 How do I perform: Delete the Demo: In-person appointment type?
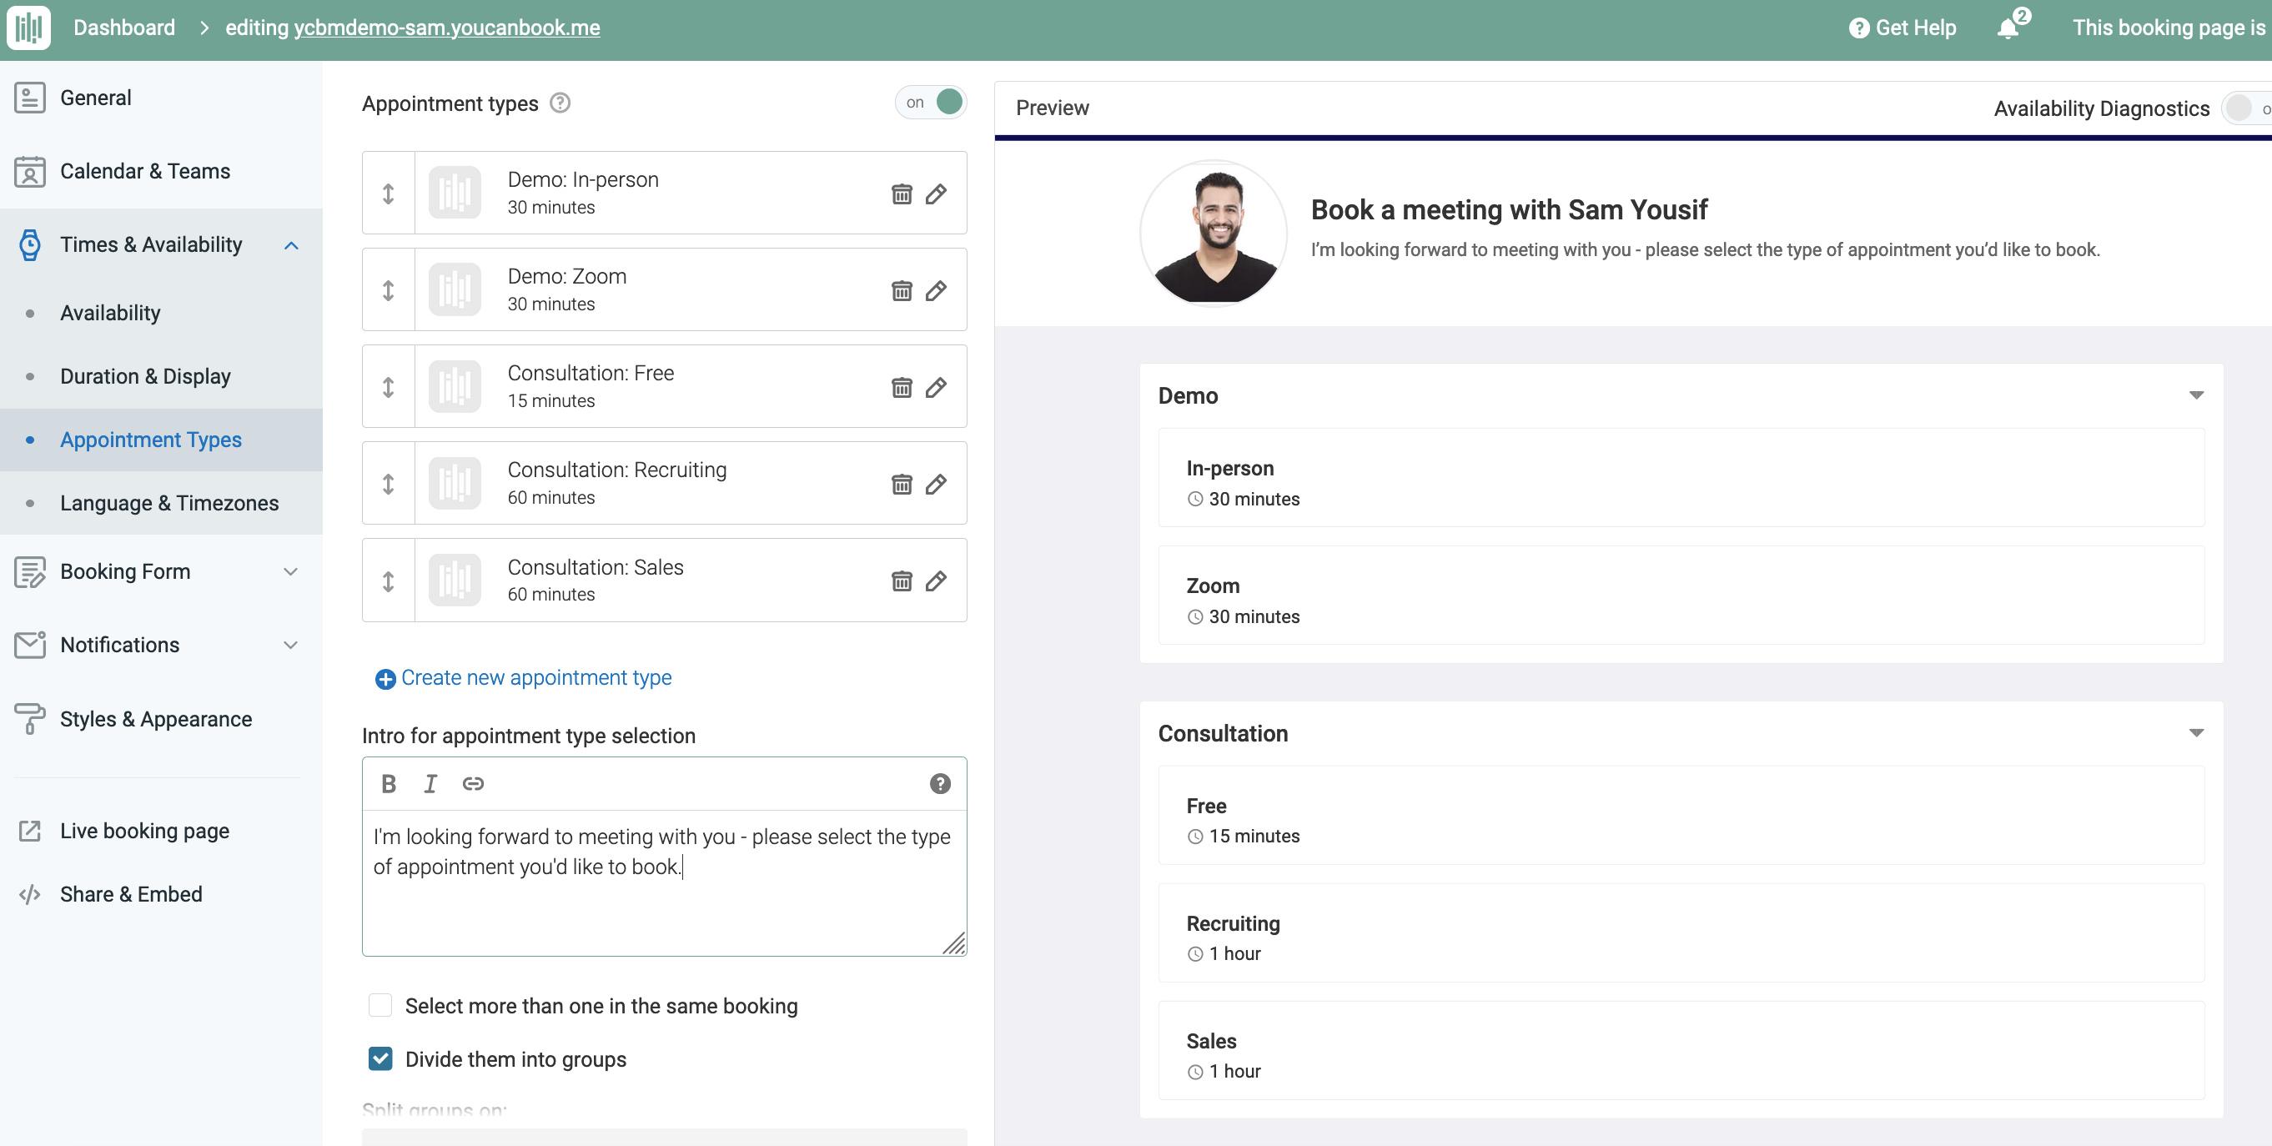902,194
